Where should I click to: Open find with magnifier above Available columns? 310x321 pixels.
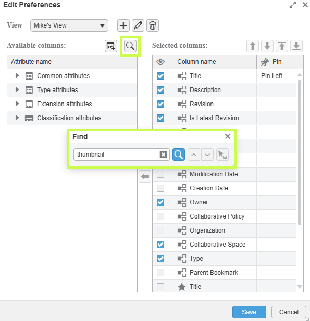tap(130, 46)
